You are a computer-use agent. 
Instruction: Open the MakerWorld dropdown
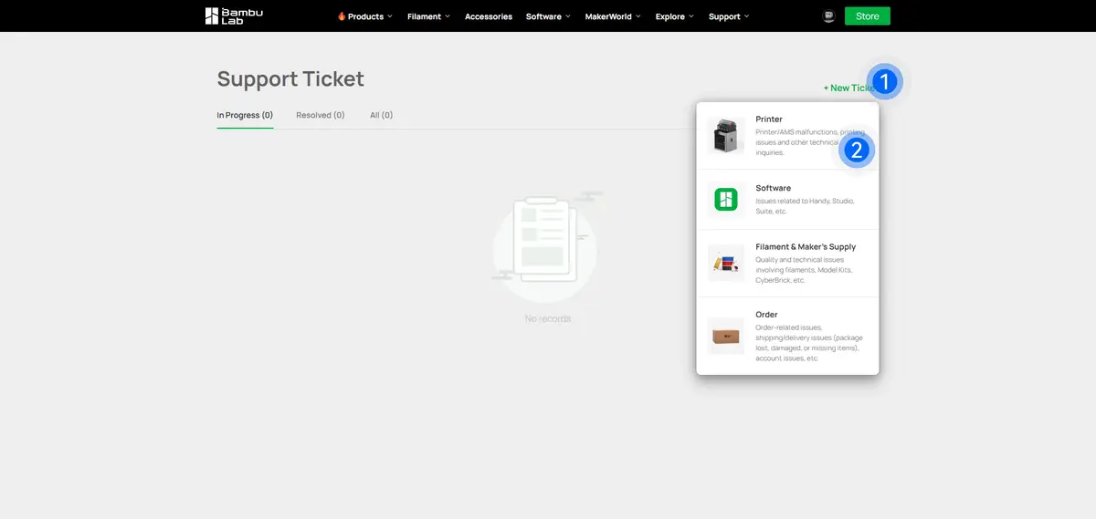(613, 16)
